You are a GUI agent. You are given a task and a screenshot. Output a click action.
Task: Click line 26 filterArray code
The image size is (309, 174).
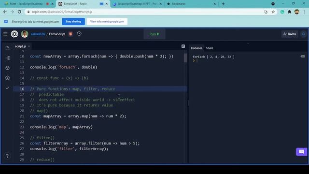point(85,144)
